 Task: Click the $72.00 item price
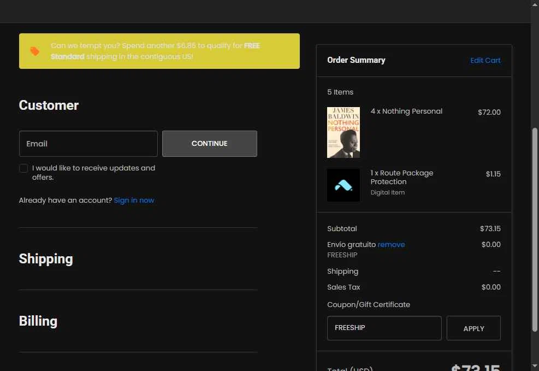(x=489, y=112)
